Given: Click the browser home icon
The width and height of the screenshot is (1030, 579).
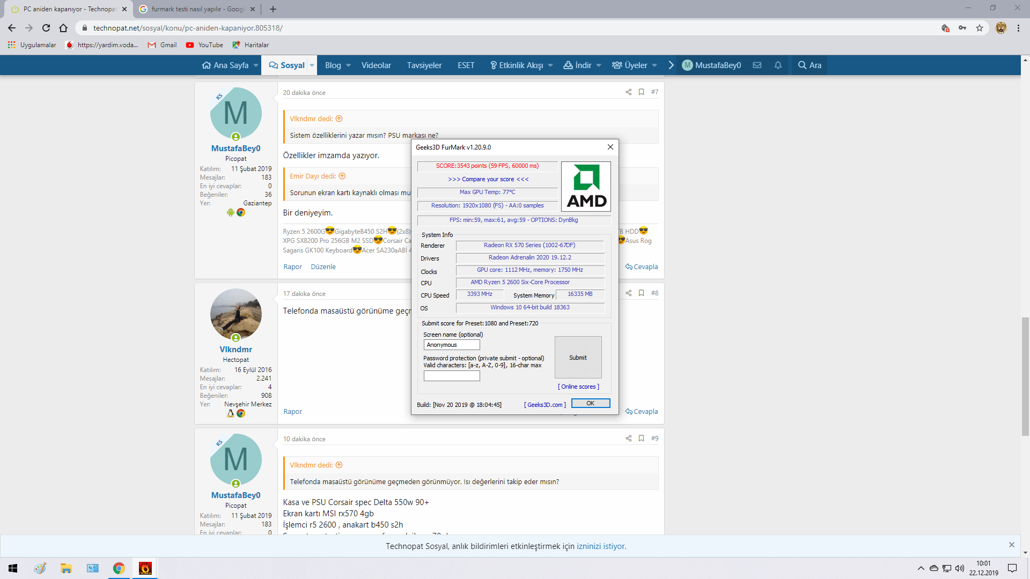Looking at the screenshot, I should click(63, 28).
